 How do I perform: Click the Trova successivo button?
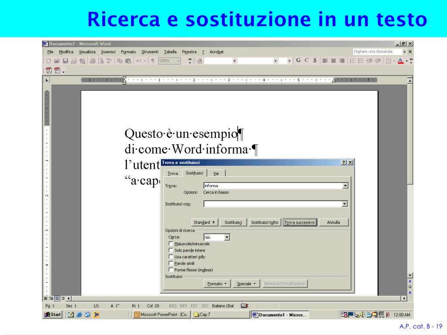point(300,222)
